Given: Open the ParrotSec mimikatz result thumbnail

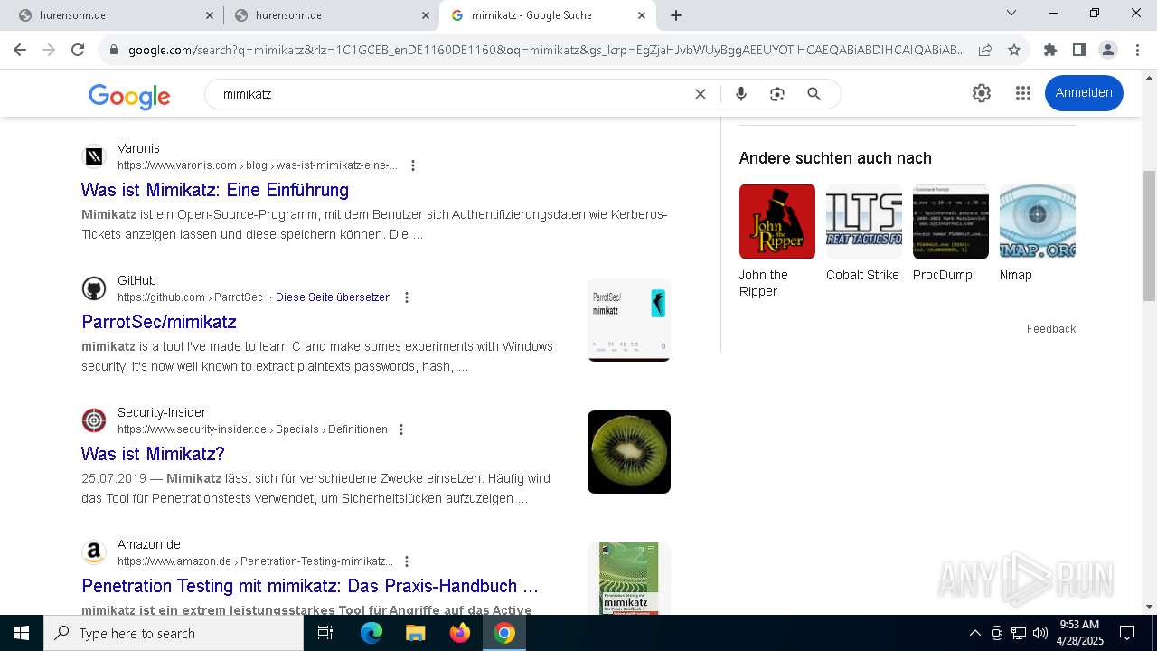Looking at the screenshot, I should [629, 320].
